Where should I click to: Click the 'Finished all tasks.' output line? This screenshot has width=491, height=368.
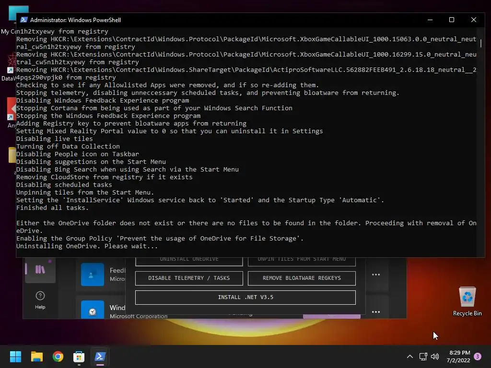(x=52, y=208)
